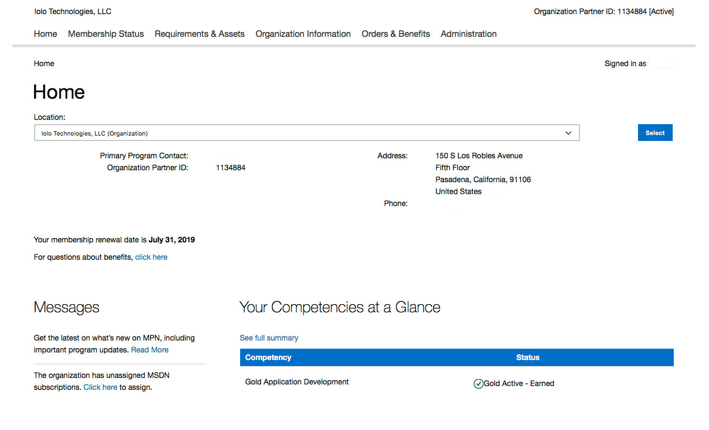Click the Pasadena, California, 91106 text
709x430 pixels.
483,179
